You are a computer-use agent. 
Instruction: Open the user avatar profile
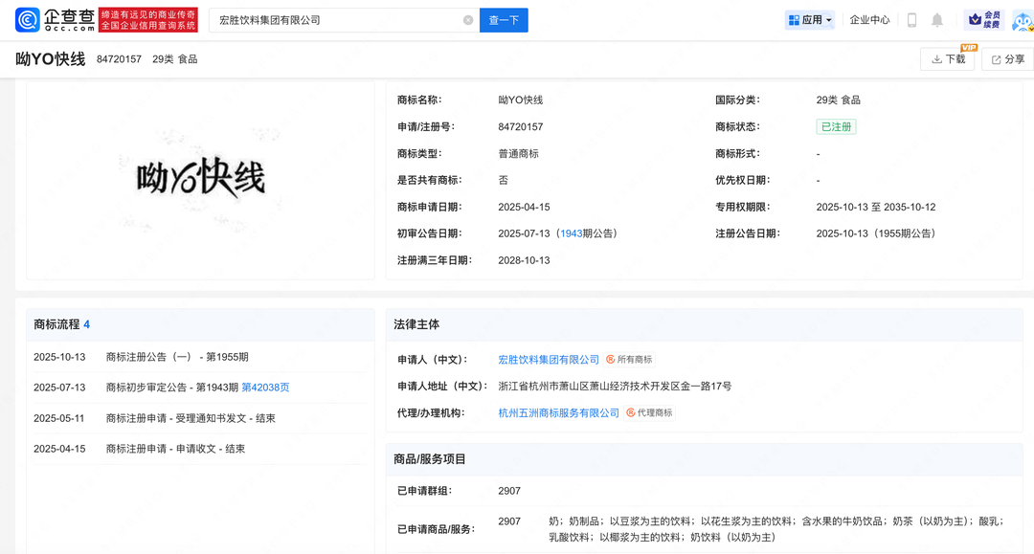[x=1022, y=20]
